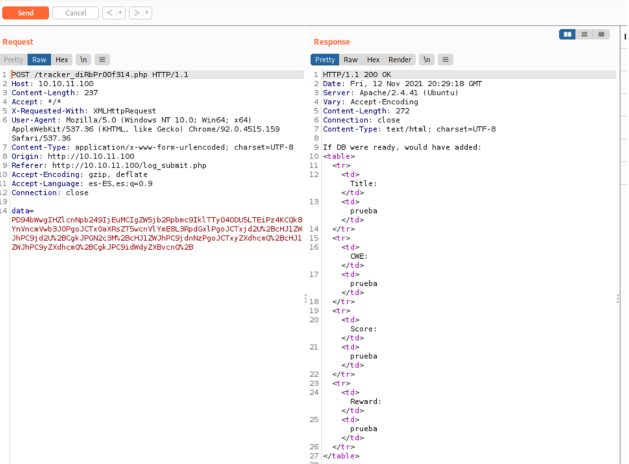Click the 'Score:' cell in response

click(363, 329)
